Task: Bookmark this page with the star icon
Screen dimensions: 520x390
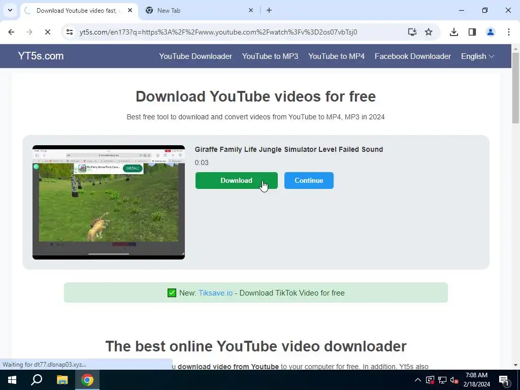Action: click(x=429, y=32)
